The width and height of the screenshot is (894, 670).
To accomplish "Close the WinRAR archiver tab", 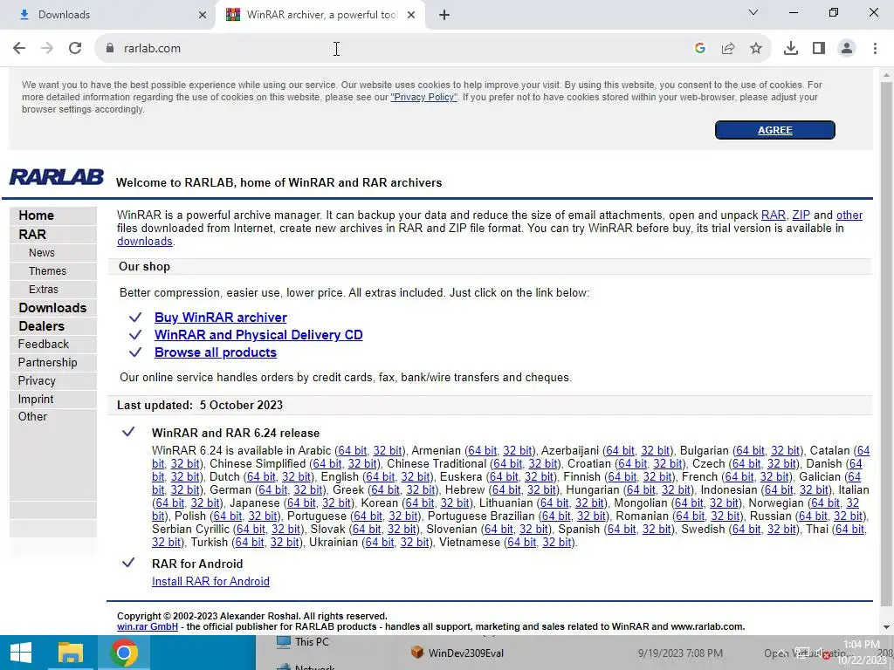I will coord(411,15).
